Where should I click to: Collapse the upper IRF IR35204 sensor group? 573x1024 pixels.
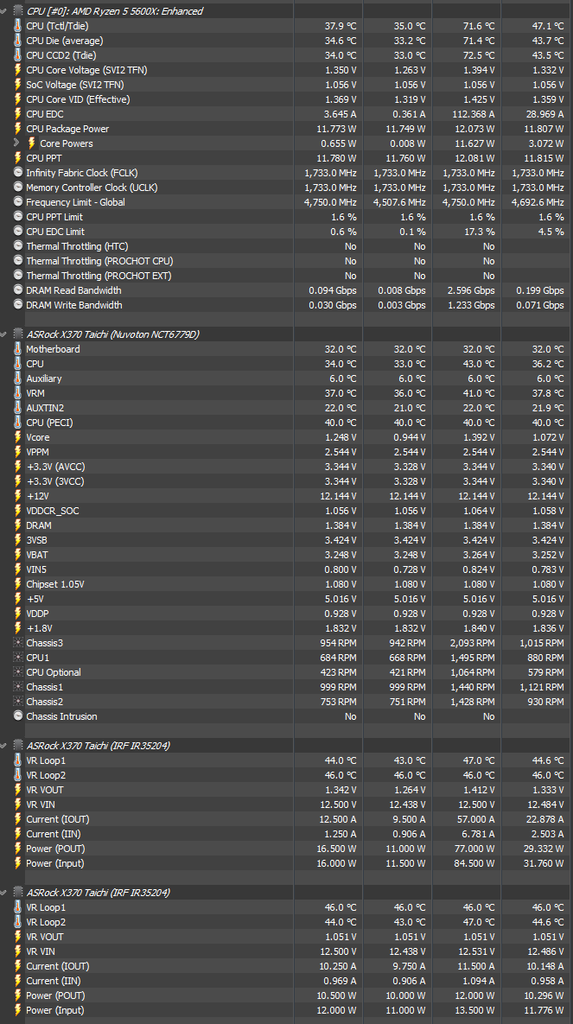click(x=4, y=746)
